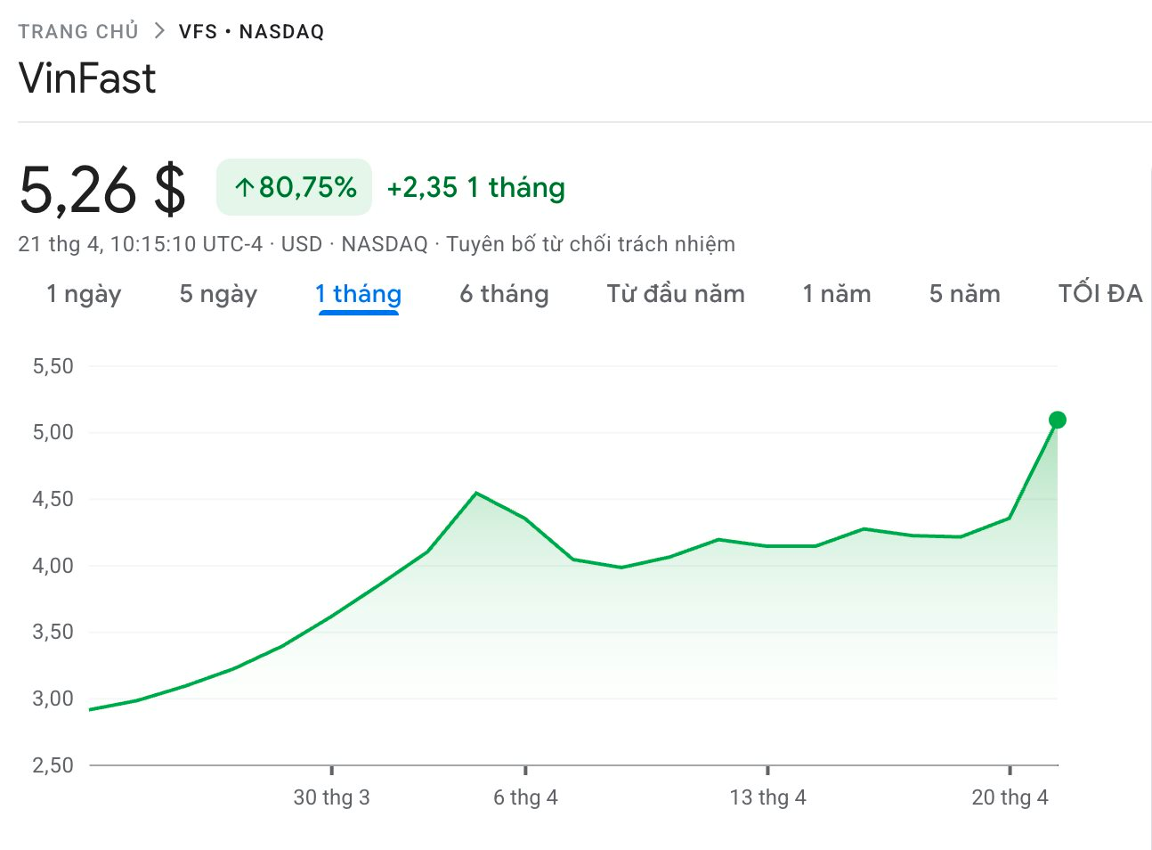This screenshot has height=850, width=1152.
Task: Select the active 1 tháng tab
Action: pos(358,294)
